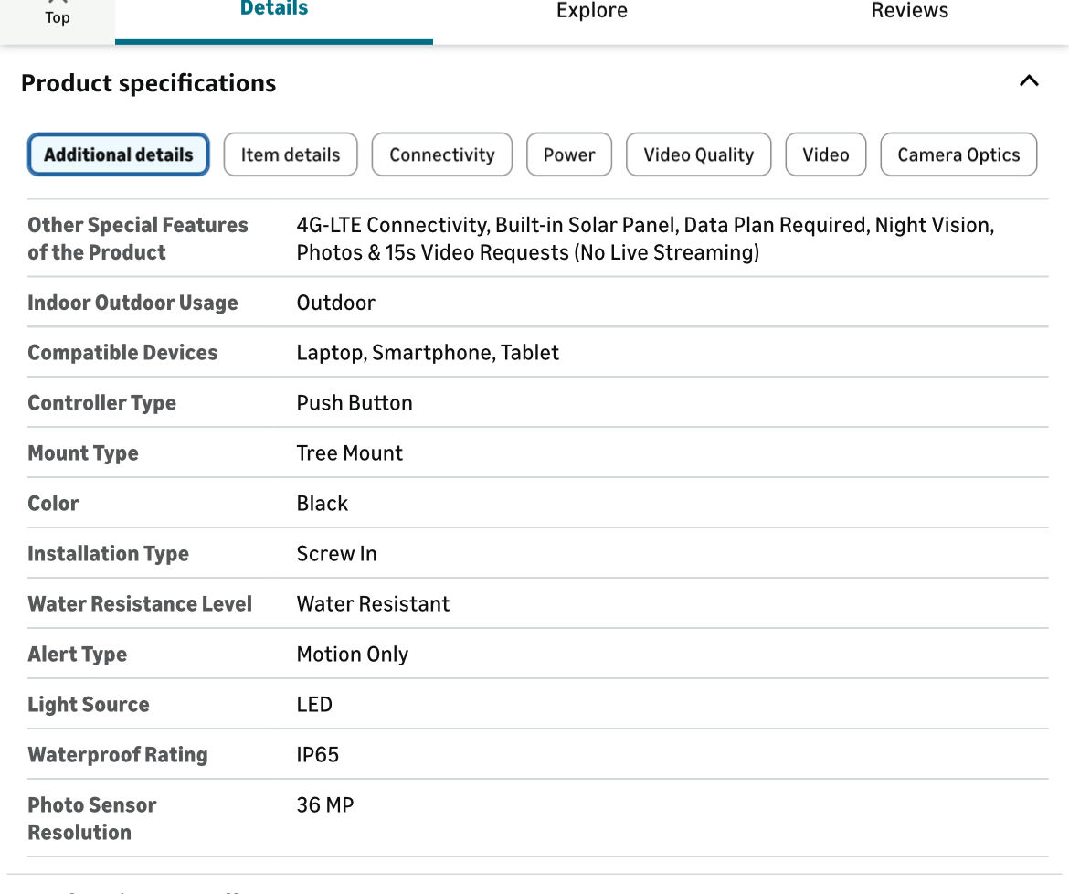Show the Camera Optics specifications
The width and height of the screenshot is (1069, 894).
(958, 154)
